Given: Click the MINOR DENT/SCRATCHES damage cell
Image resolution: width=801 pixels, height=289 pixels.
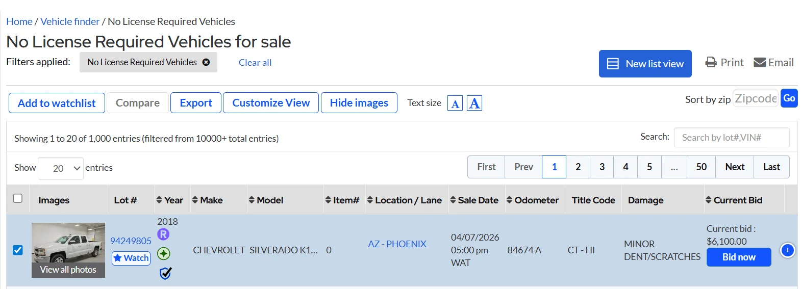Looking at the screenshot, I should point(662,250).
